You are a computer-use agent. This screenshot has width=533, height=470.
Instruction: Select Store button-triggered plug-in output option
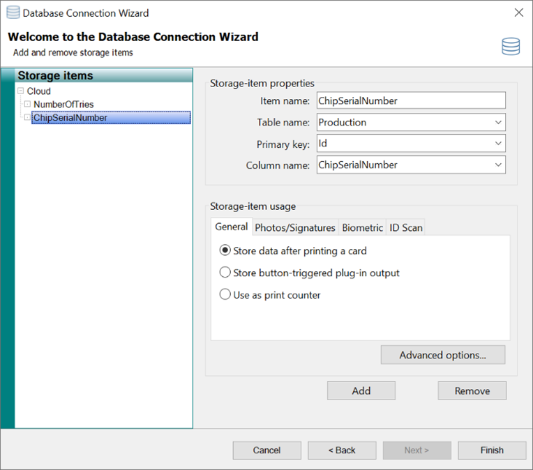pyautogui.click(x=225, y=273)
